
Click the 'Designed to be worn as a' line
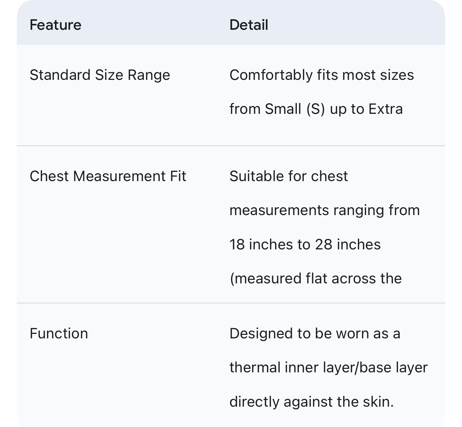tap(315, 333)
